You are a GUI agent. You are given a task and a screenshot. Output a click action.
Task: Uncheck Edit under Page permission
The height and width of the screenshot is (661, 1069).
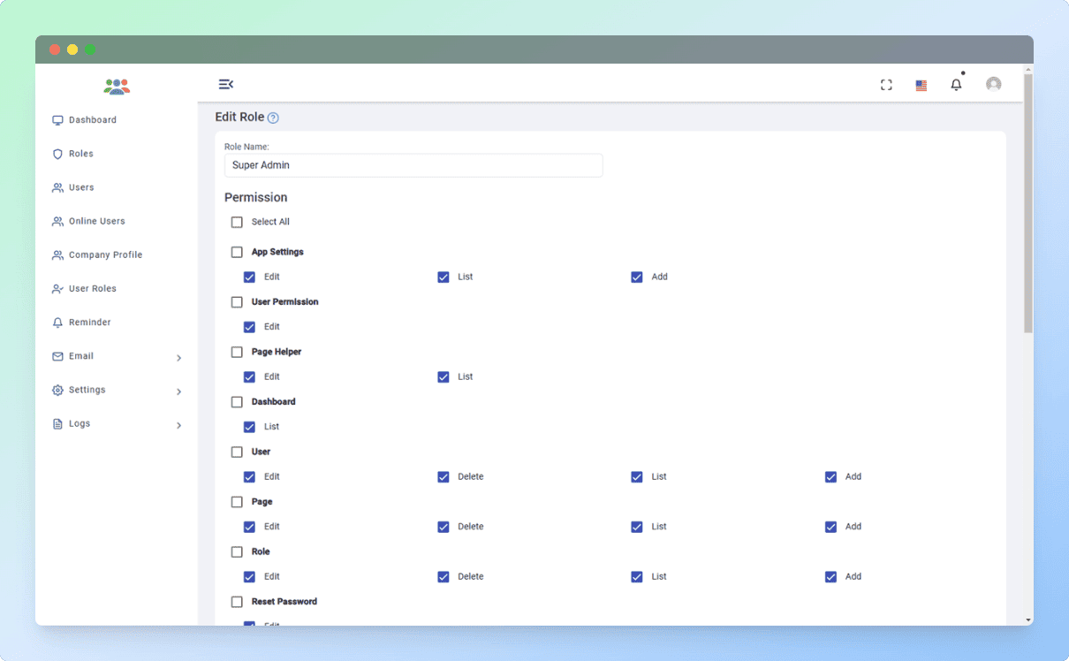[x=249, y=527]
